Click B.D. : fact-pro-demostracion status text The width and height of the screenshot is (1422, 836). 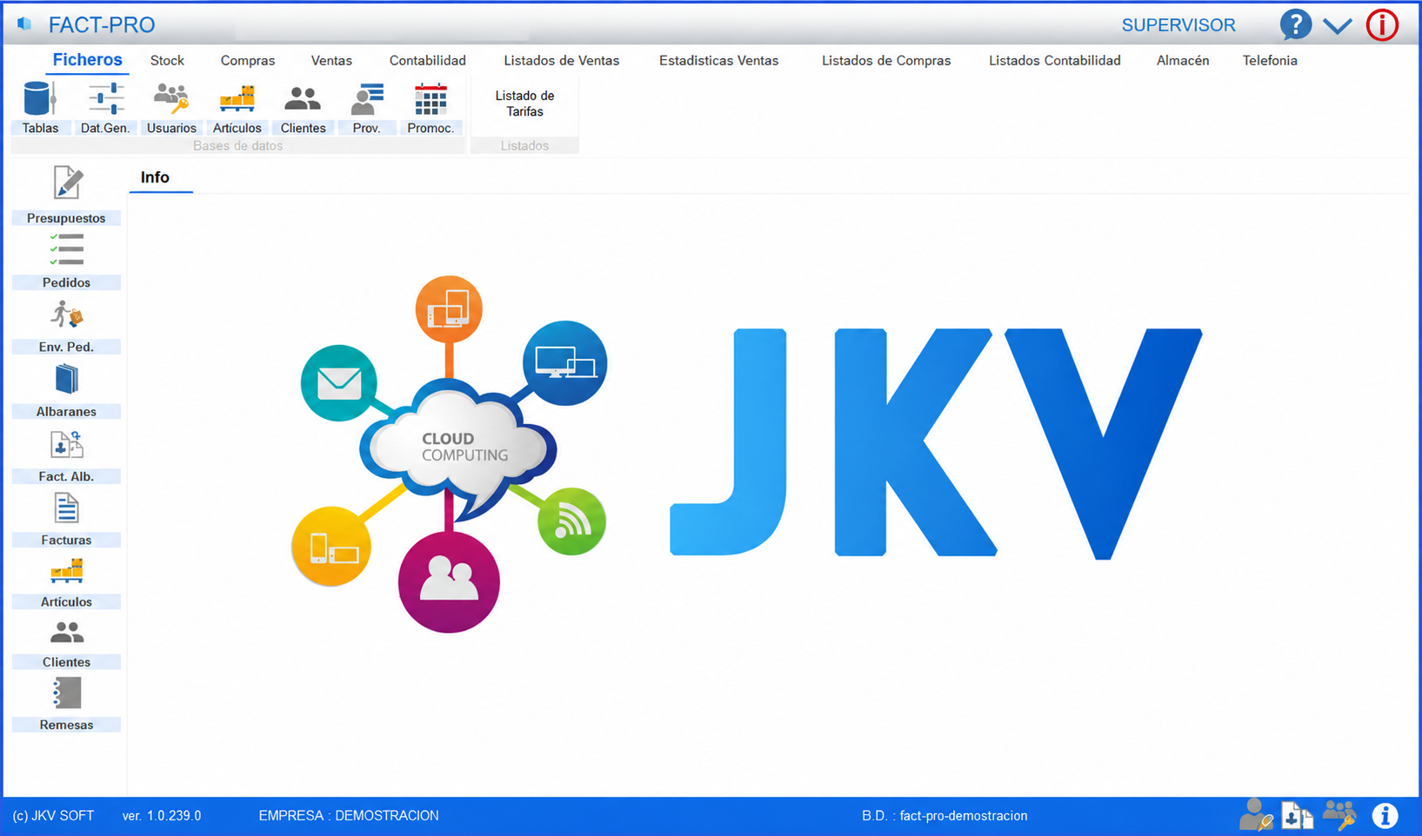click(945, 815)
